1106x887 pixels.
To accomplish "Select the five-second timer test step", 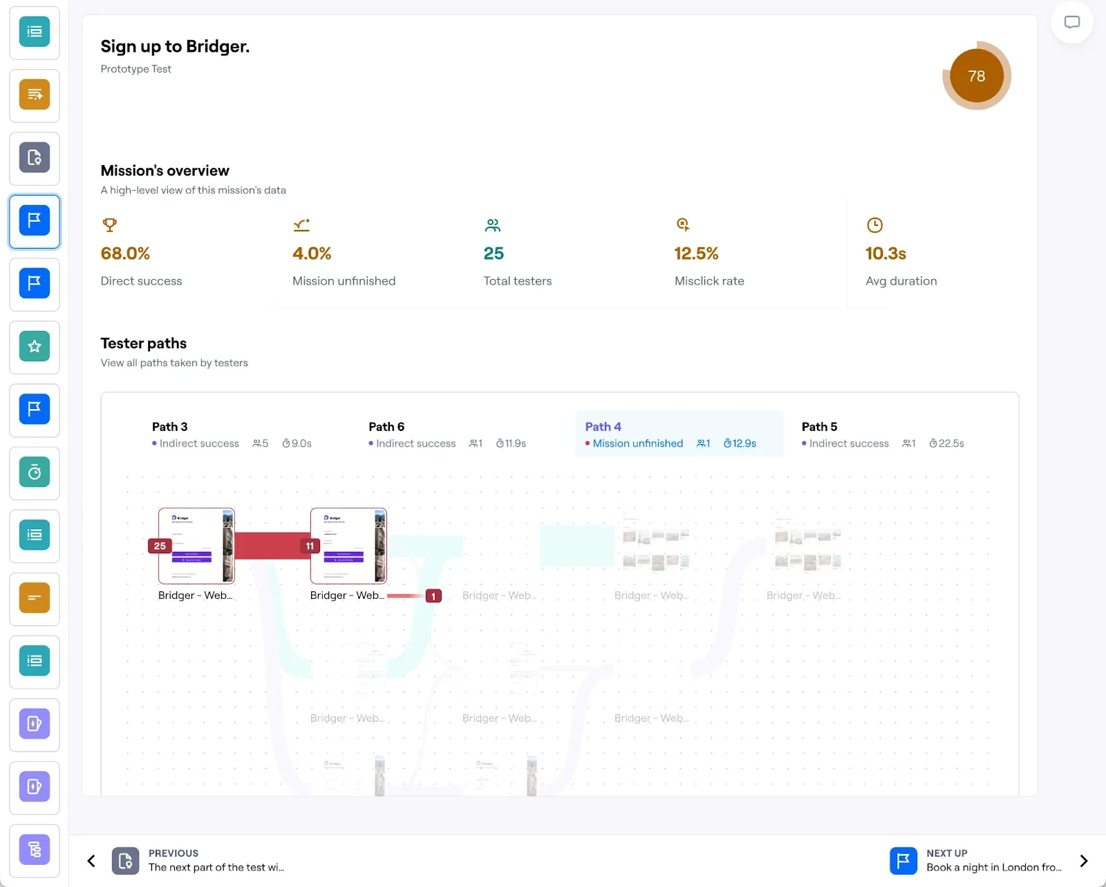I will coord(34,473).
